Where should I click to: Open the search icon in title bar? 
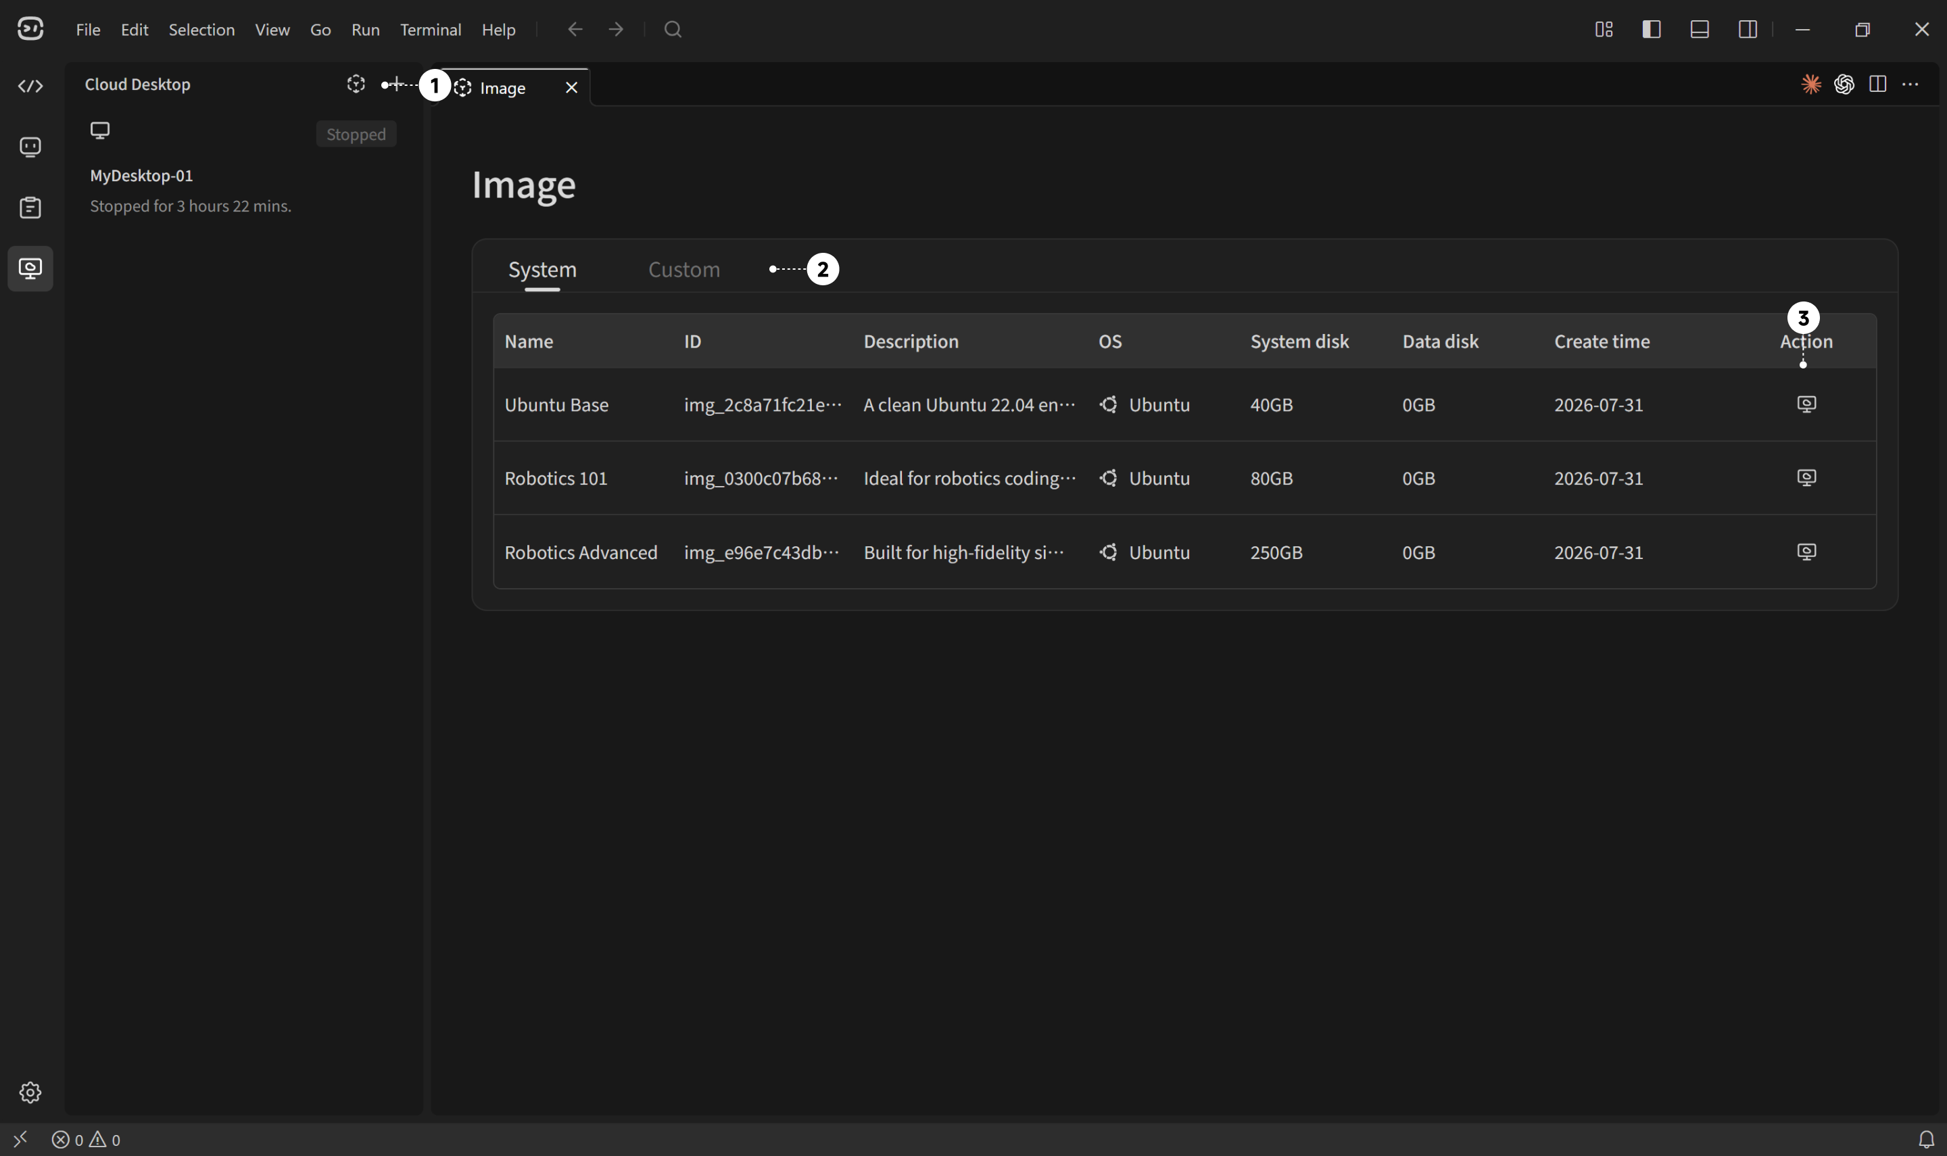point(673,30)
